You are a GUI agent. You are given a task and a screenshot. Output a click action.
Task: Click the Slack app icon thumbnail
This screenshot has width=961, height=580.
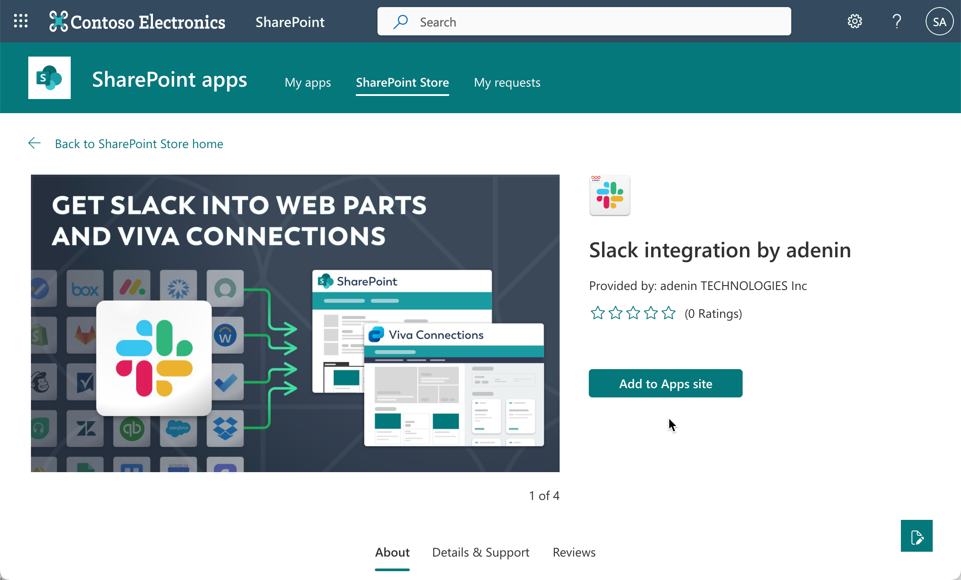[x=610, y=195]
